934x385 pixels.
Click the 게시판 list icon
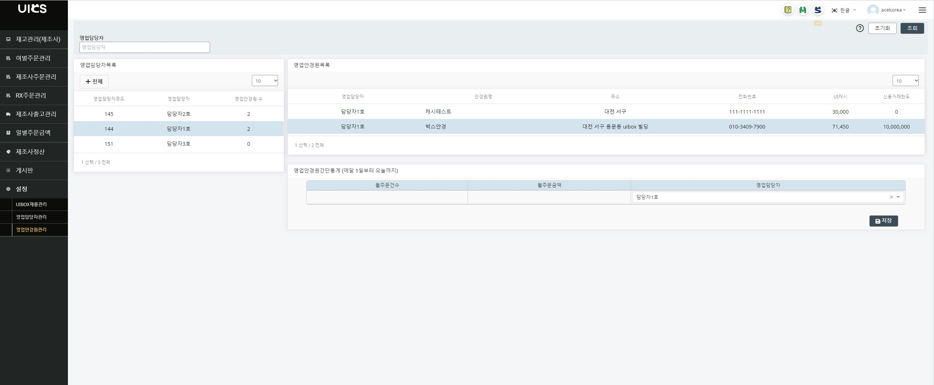click(x=8, y=170)
